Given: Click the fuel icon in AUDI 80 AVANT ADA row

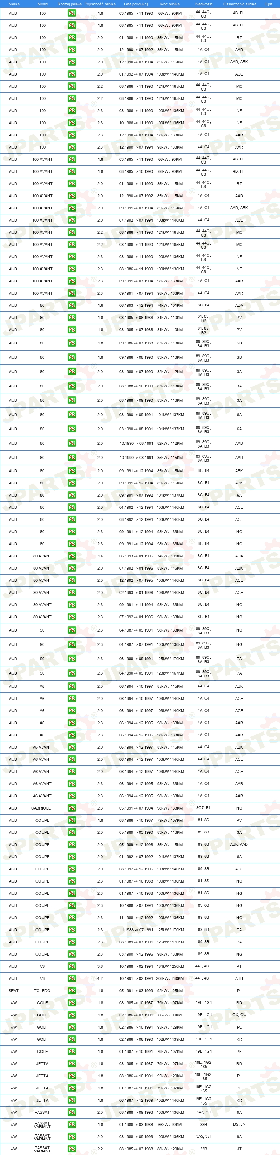Looking at the screenshot, I should coord(72,556).
